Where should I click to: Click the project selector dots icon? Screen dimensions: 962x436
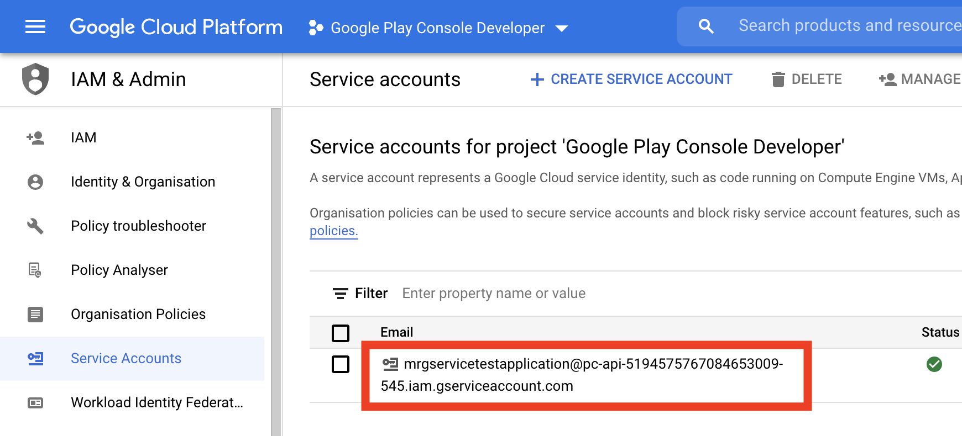coord(316,28)
